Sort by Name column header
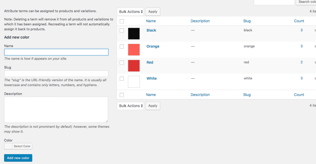 pos(151,21)
